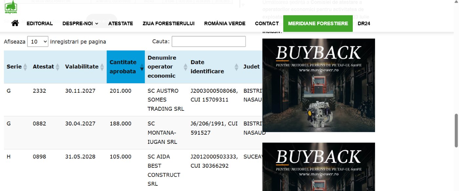Sort by Valabilitate column arrows

[102, 67]
